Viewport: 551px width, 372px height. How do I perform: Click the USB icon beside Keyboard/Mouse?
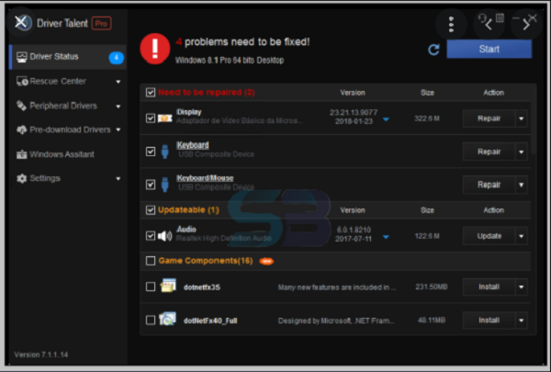(164, 185)
